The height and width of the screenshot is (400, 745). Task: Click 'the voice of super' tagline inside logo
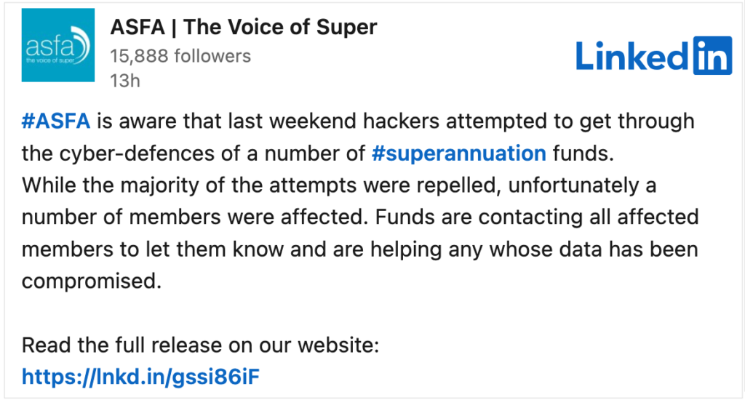pos(50,60)
